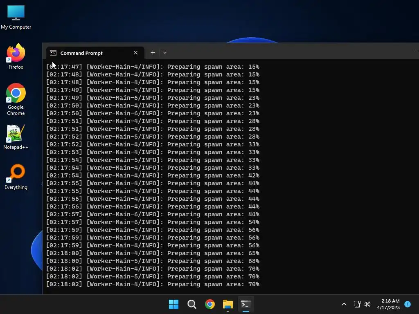Click the 02:18:02 Worker-Main-5 70% line

153,276
